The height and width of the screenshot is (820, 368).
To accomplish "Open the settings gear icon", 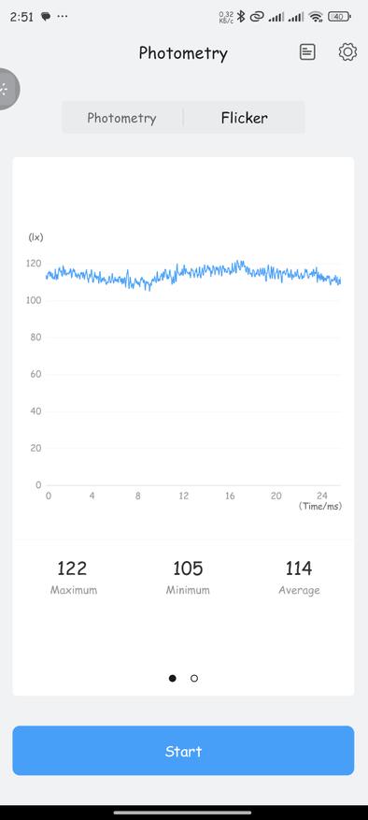I will 347,51.
